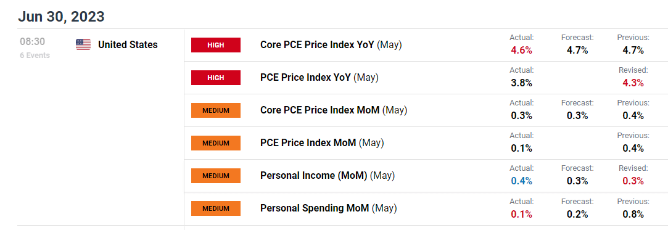Open PCE Price Index YoY event
Screen dimensions: 668x230
click(320, 78)
